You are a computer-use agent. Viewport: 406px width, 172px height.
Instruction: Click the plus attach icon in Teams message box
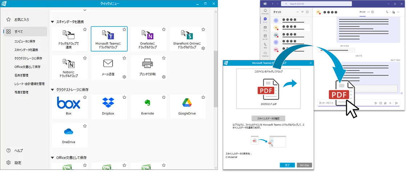point(390,103)
